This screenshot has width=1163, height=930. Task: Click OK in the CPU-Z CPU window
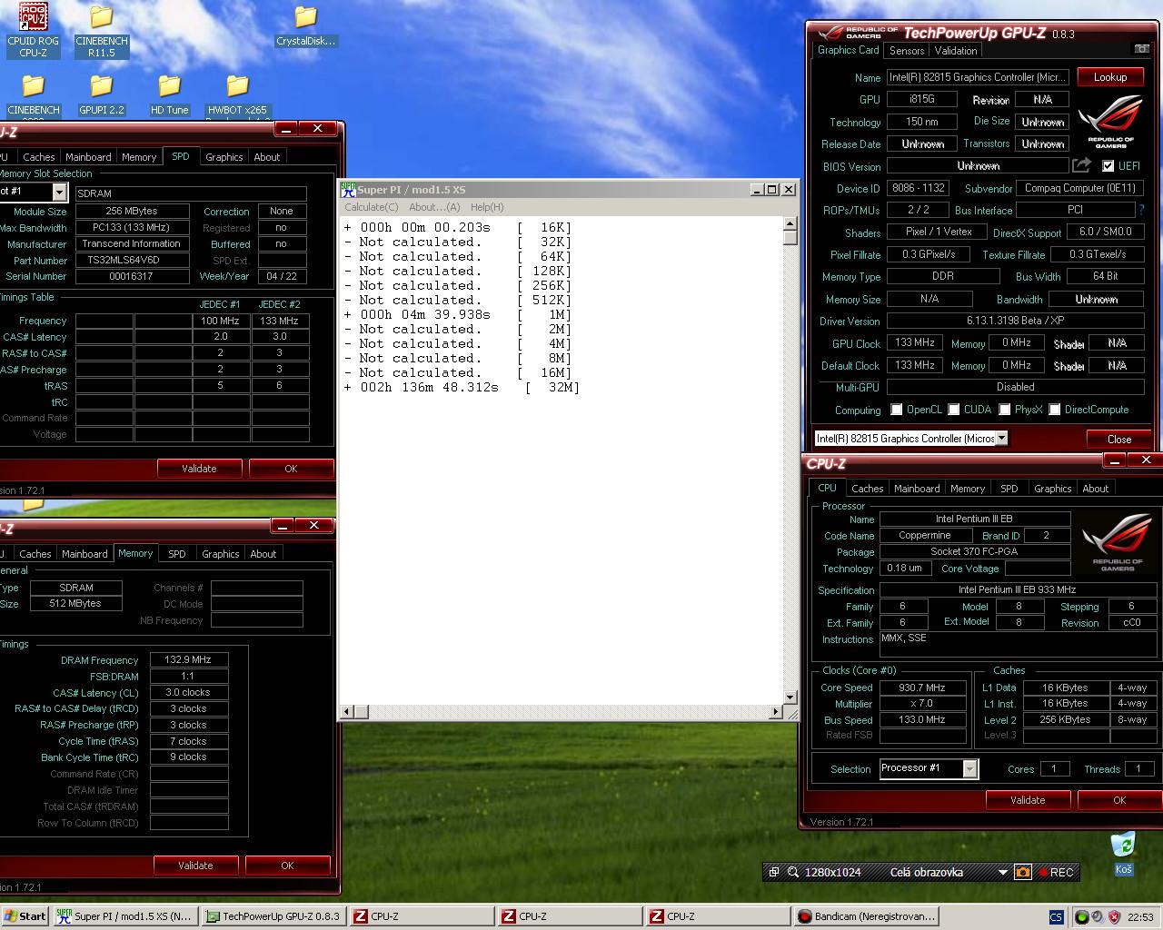coord(1119,800)
